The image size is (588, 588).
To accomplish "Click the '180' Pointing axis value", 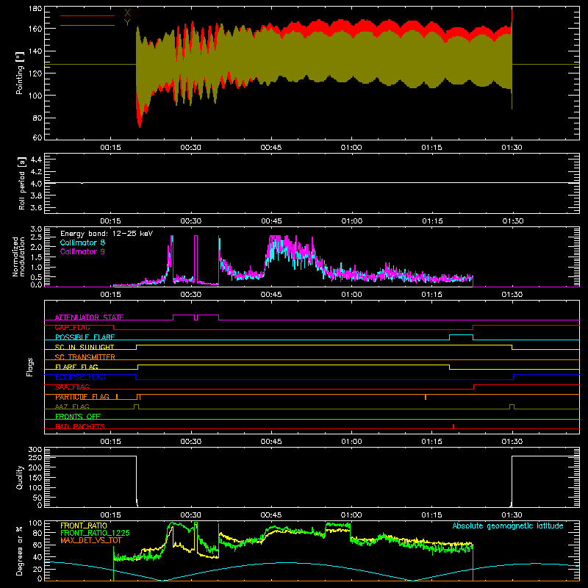I will click(x=35, y=9).
